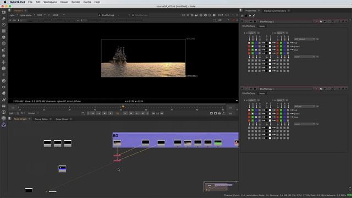Toggle ShuffleCopy1 input 1 green-to-green checkbox

[x=252, y=114]
